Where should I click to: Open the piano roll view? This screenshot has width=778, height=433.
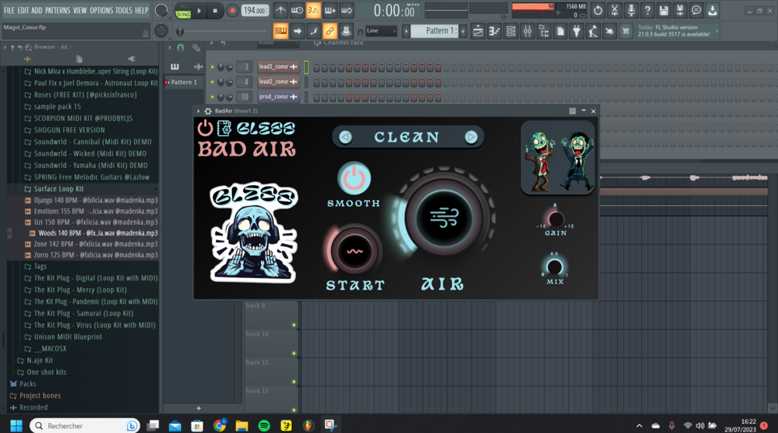pos(494,31)
